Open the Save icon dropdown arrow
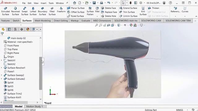Image resolution: width=198 pixels, height=111 pixels. point(98,3)
